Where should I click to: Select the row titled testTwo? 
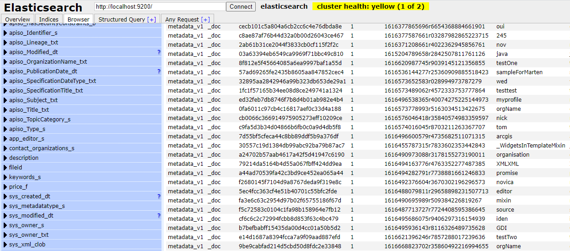click(367, 237)
